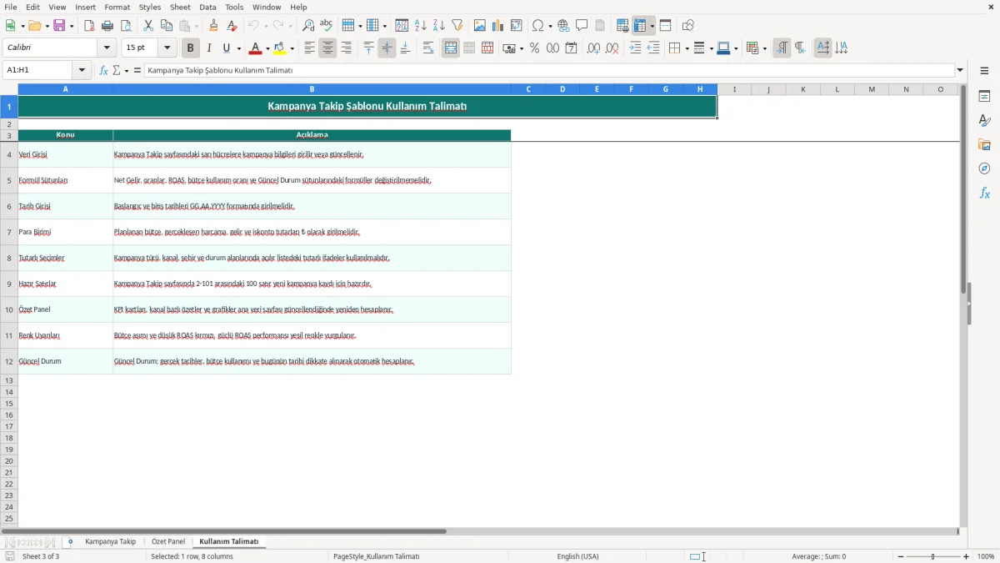
Task: Open the Data menu
Action: [207, 7]
